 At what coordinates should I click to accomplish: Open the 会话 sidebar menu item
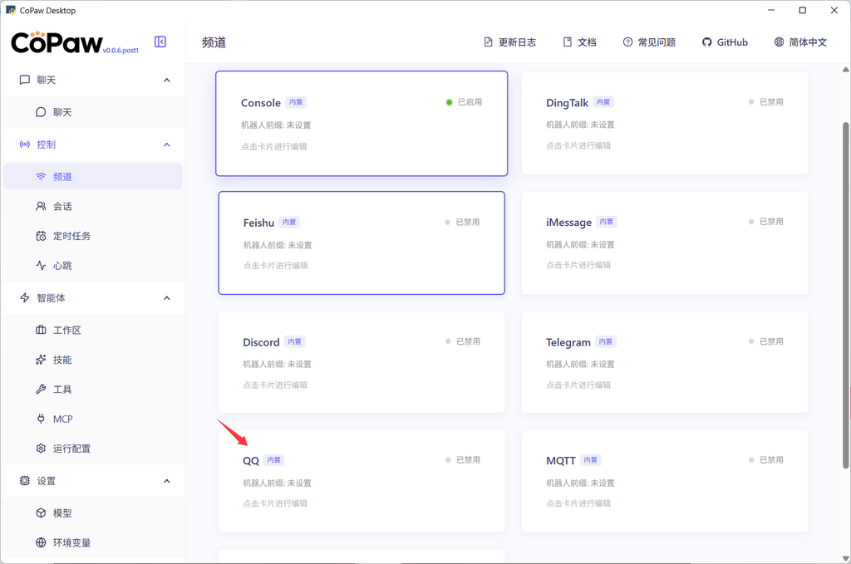coord(62,207)
